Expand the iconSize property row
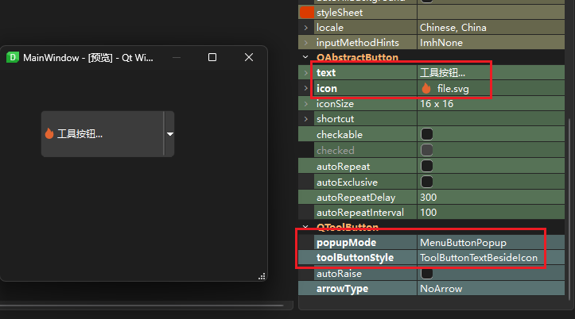Image resolution: width=575 pixels, height=319 pixels. click(x=306, y=104)
